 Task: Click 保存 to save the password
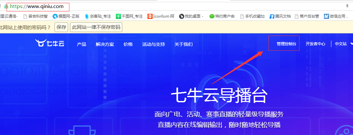[x=61, y=27]
